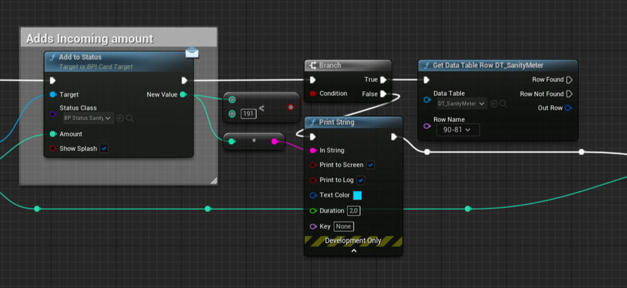
Task: Click the Row Not Found execution pin
Action: pos(569,94)
